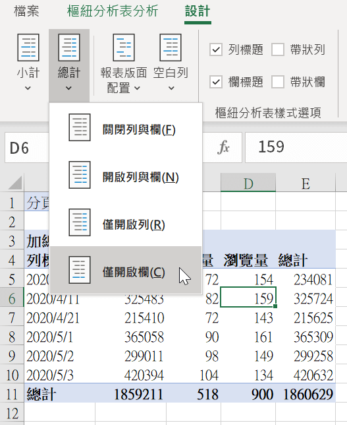This screenshot has width=347, height=425.
Task: Select the 設計 tab
Action: click(x=198, y=11)
